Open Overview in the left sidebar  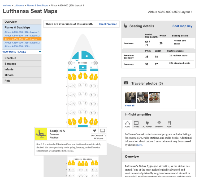click(22, 22)
